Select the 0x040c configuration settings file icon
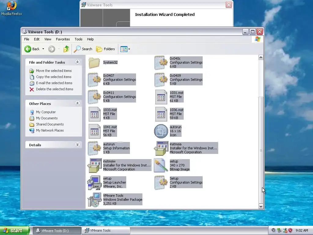313x235 pixels. pos(161,63)
